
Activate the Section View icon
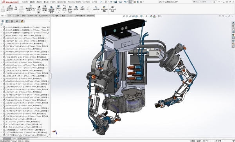click(x=133, y=16)
